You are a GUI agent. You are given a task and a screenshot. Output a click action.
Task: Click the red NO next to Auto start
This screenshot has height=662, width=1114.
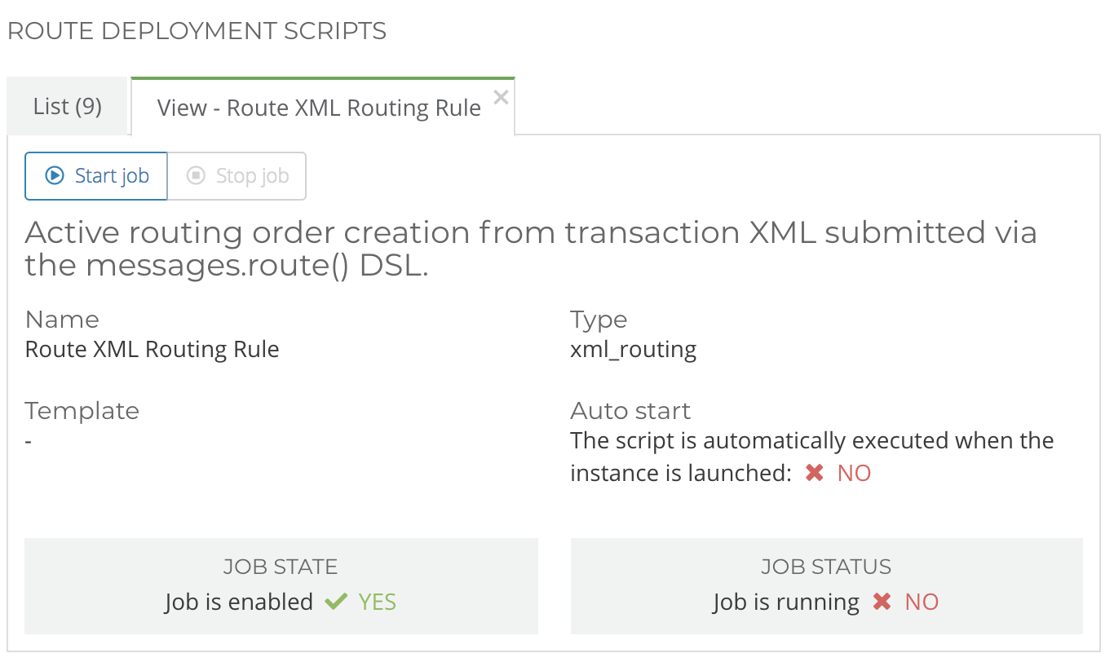tap(855, 473)
